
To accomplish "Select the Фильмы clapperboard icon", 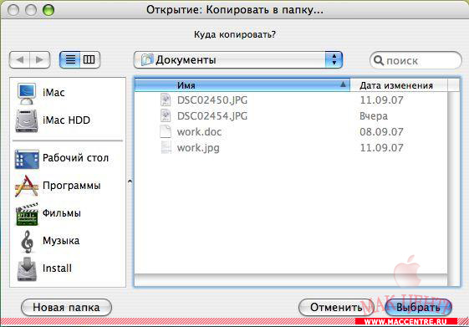I will tap(27, 213).
